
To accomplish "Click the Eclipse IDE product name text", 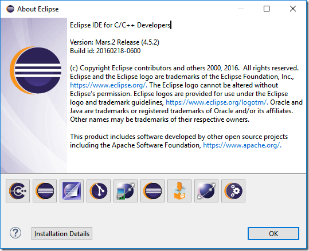I will pos(120,25).
